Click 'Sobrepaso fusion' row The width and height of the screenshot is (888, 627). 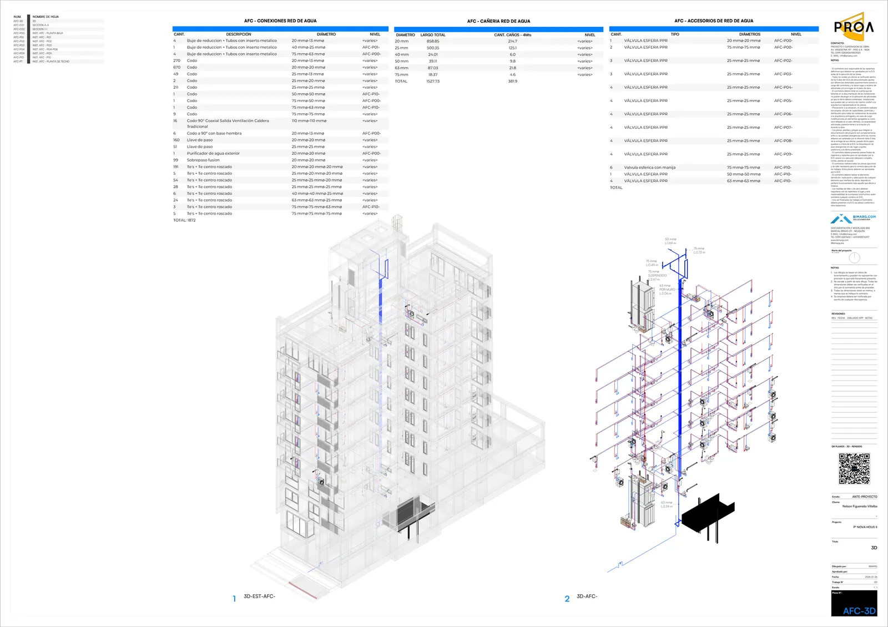tap(280, 160)
